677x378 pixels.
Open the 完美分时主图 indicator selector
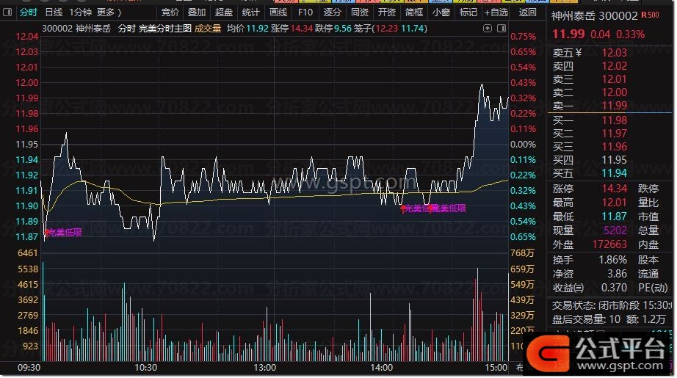click(x=165, y=29)
